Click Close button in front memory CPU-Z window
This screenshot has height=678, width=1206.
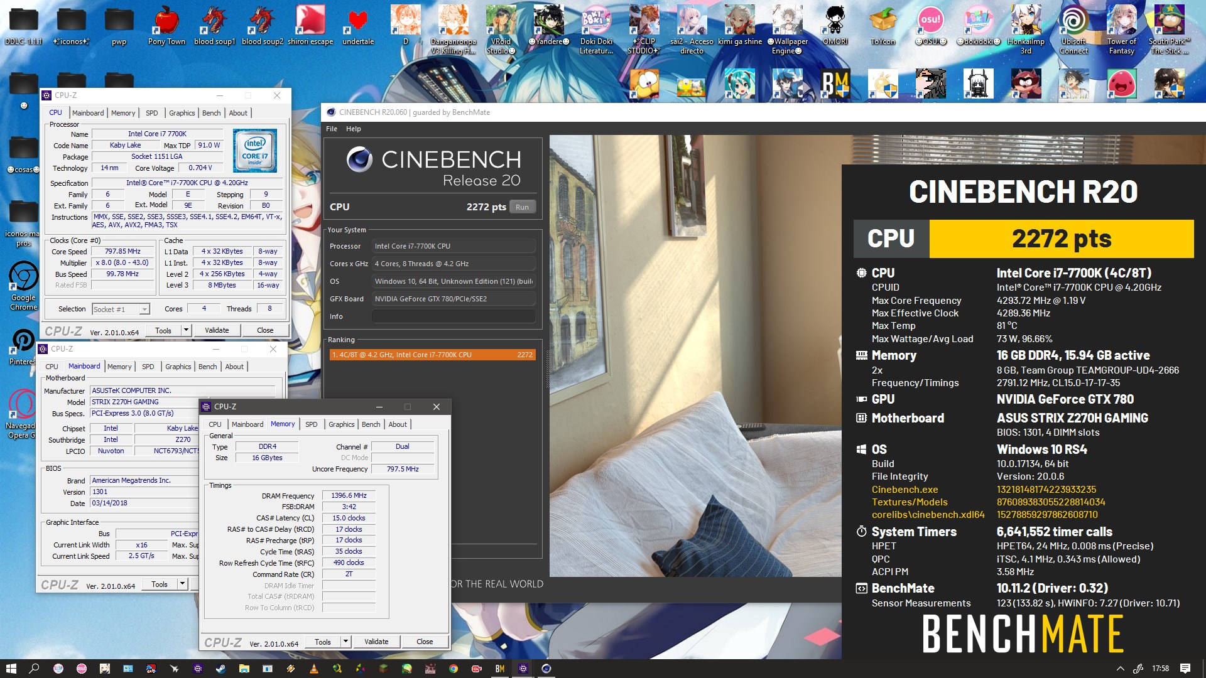425,642
